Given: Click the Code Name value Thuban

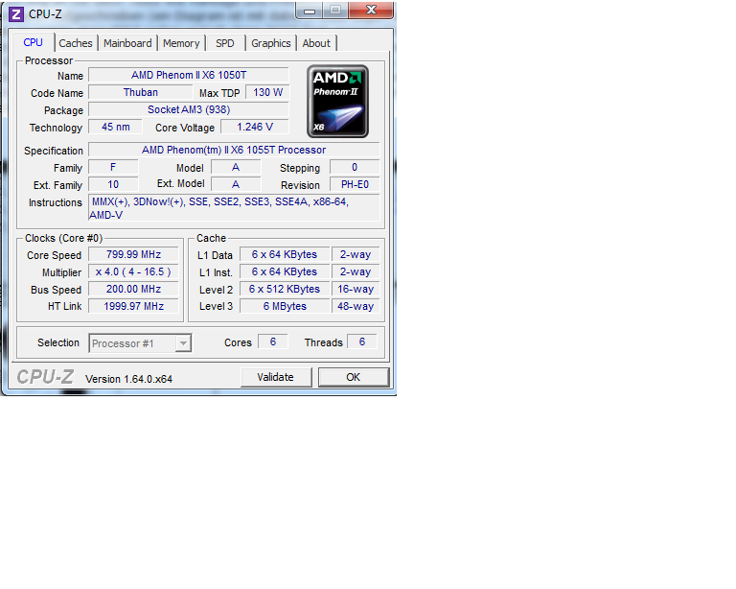Looking at the screenshot, I should click(141, 92).
